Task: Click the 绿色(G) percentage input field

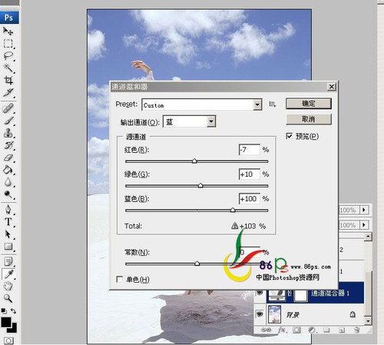Action: (x=249, y=174)
